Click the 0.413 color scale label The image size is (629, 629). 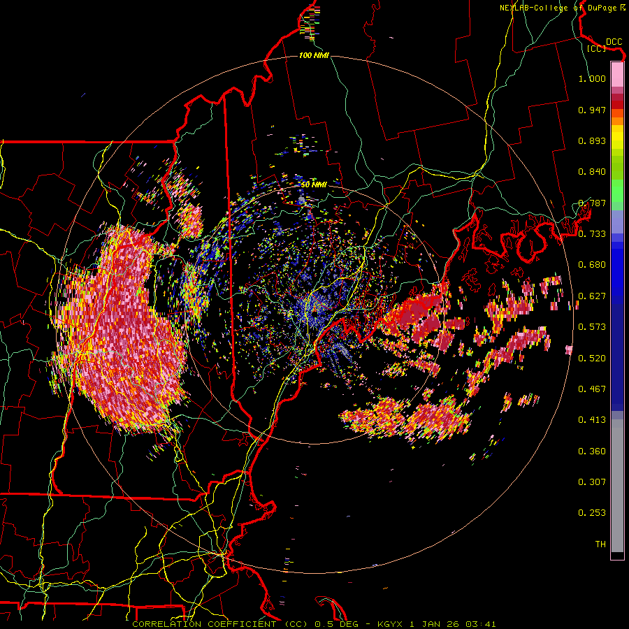[x=592, y=420]
